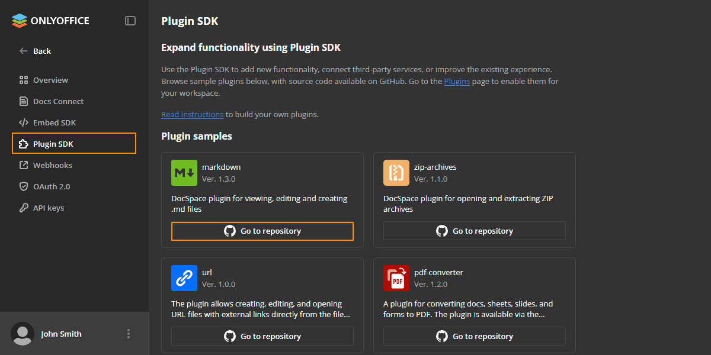Click the Webhooks icon
This screenshot has width=711, height=355.
24,165
